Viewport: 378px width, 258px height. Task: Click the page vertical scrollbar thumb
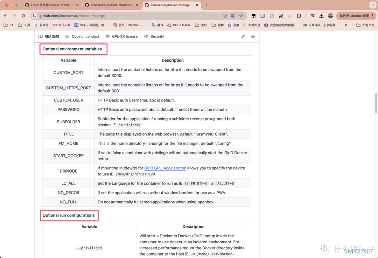376,103
